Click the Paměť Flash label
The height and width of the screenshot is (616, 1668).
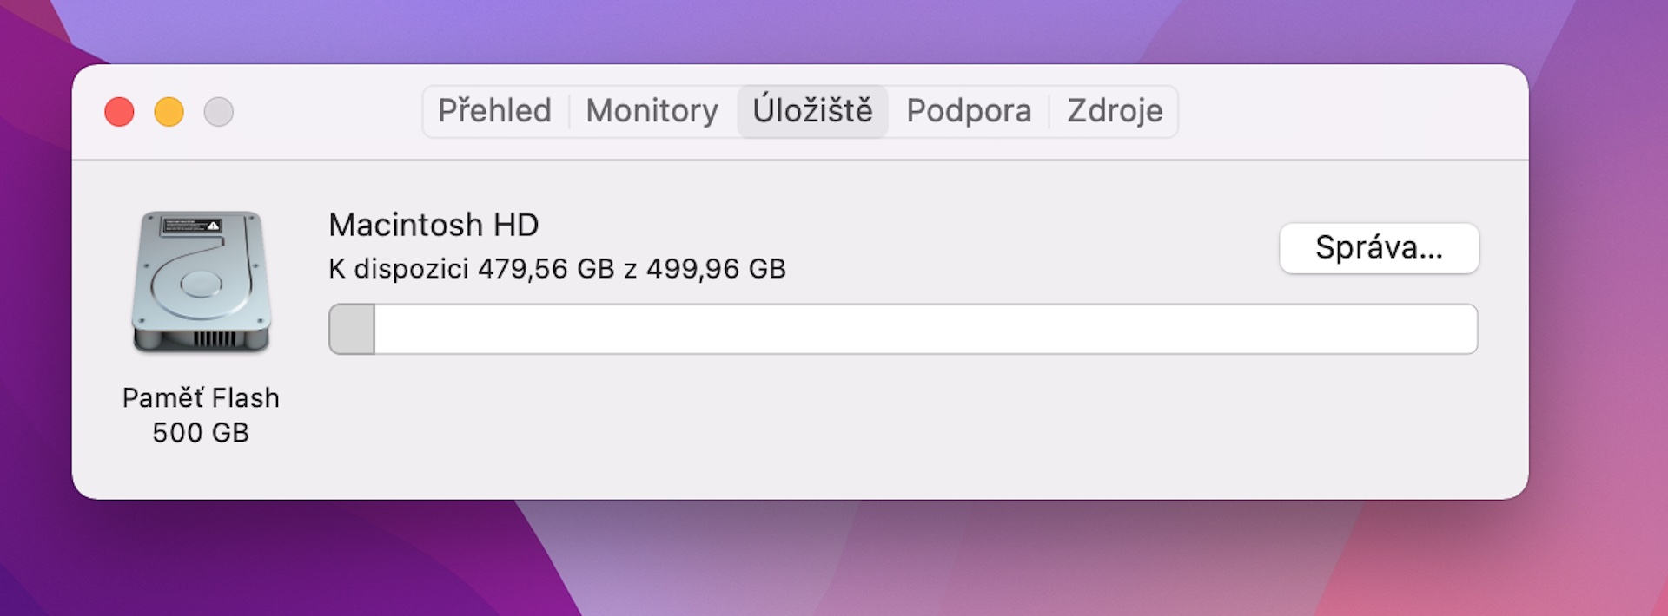(201, 398)
